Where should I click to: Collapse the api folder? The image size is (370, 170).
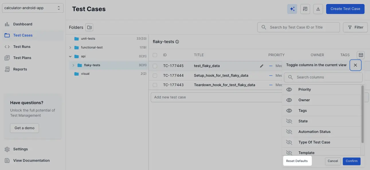pos(71,56)
